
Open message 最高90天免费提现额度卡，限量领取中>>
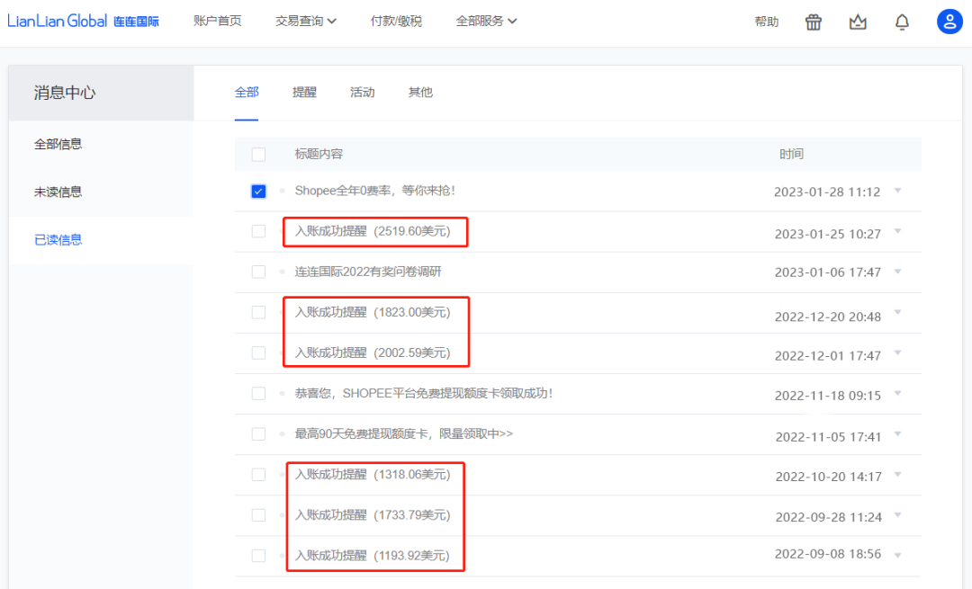(403, 433)
